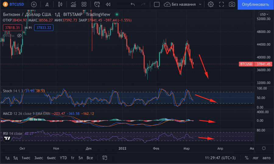This screenshot has height=164, width=274.
Task: Select the 5д date range
Action: click(16, 158)
